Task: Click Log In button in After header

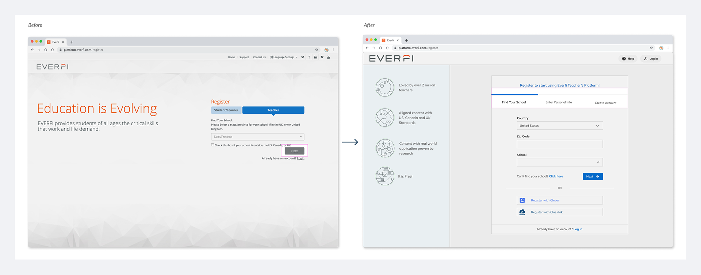Action: pos(651,59)
